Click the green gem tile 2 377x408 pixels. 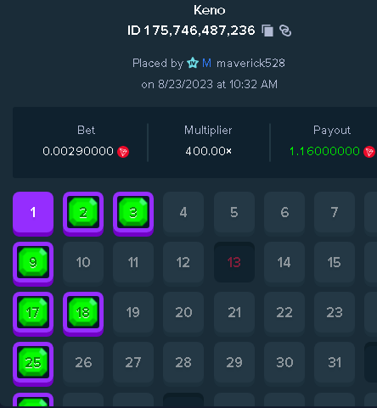[x=83, y=214]
